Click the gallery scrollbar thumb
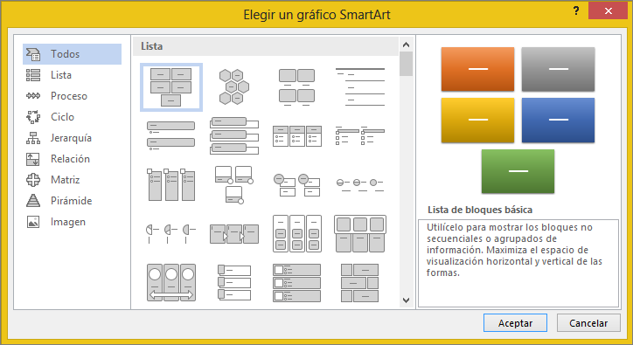The width and height of the screenshot is (633, 345). (407, 64)
